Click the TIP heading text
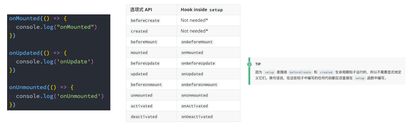409x127 pixels. point(258,64)
